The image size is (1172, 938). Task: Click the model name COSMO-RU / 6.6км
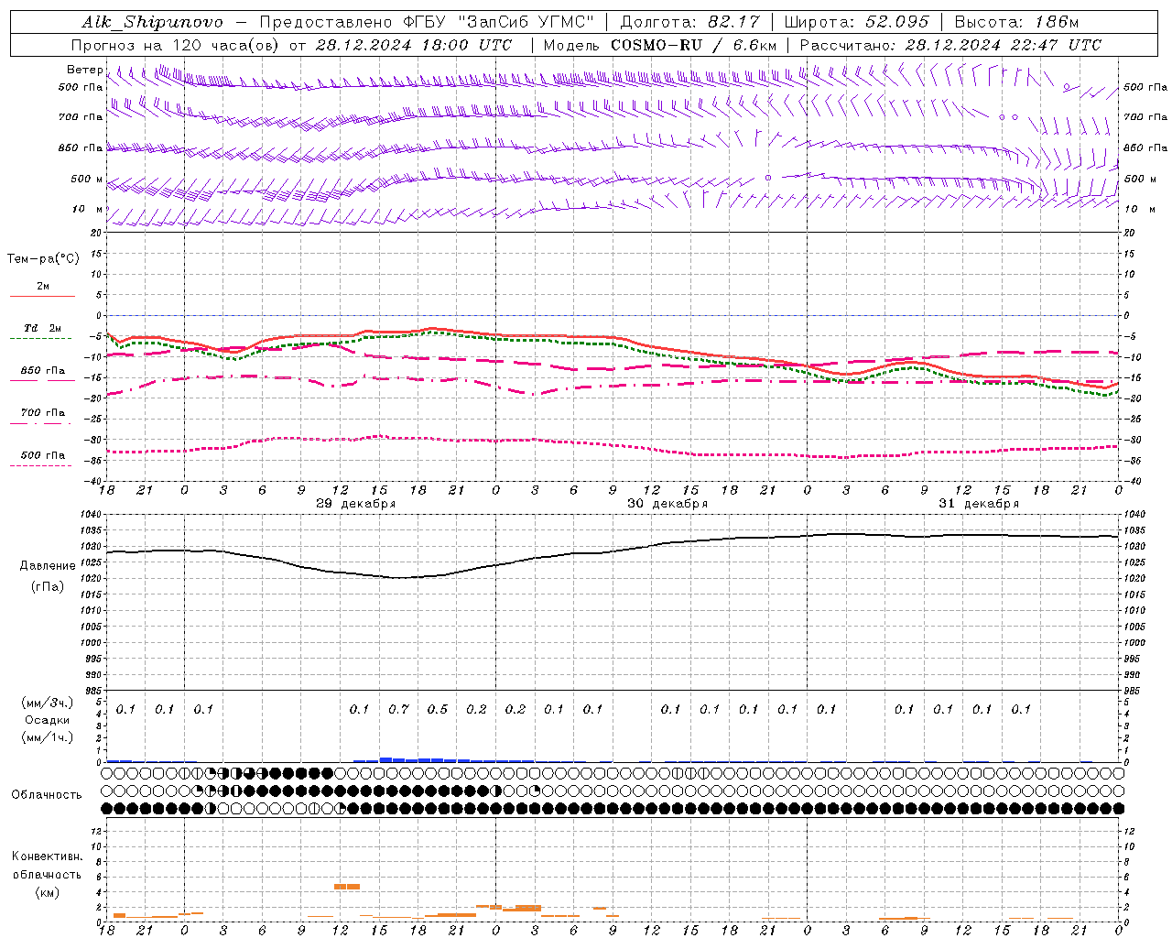coord(693,45)
